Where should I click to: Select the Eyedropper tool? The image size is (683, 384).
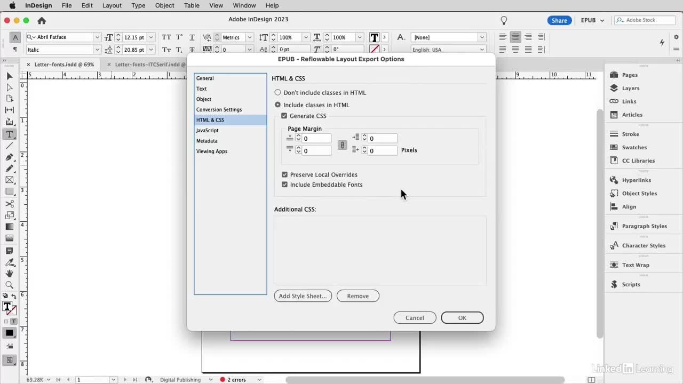tap(9, 262)
